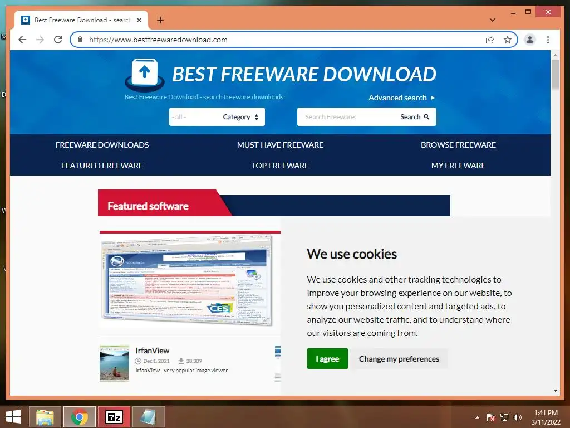Close the Best Freeware Download tab
This screenshot has height=428, width=570.
click(139, 20)
